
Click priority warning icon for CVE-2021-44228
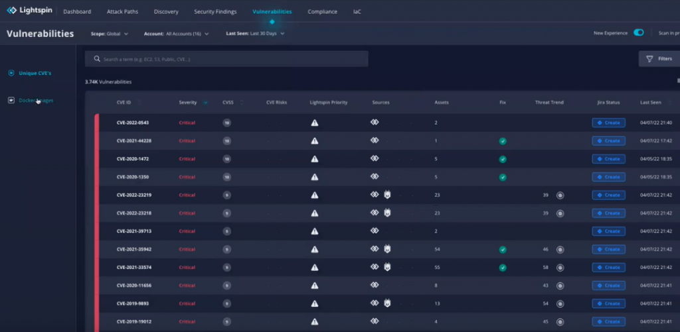pos(314,140)
